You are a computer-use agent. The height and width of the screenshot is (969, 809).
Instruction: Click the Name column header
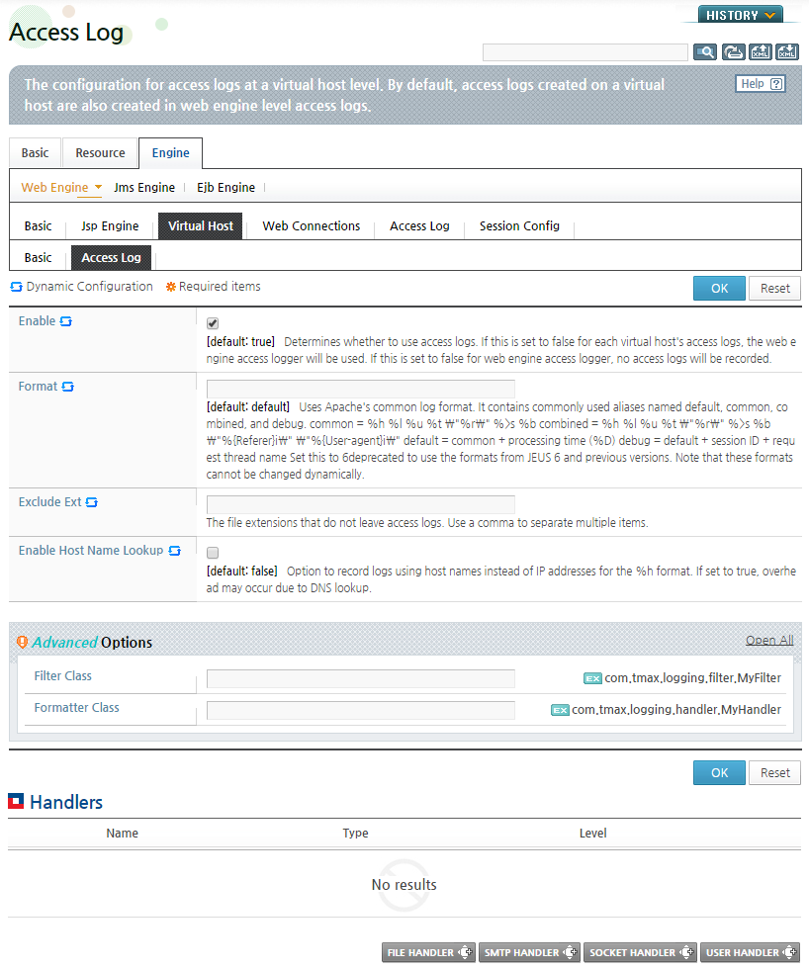[122, 833]
